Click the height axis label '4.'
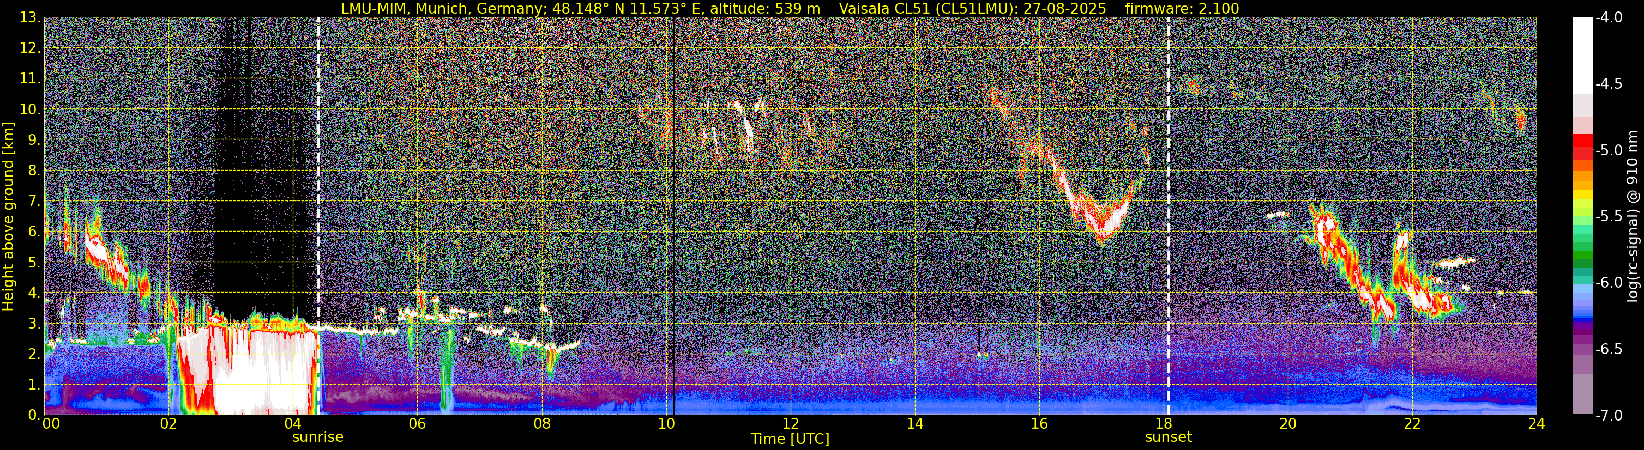The width and height of the screenshot is (1644, 450). pos(34,293)
